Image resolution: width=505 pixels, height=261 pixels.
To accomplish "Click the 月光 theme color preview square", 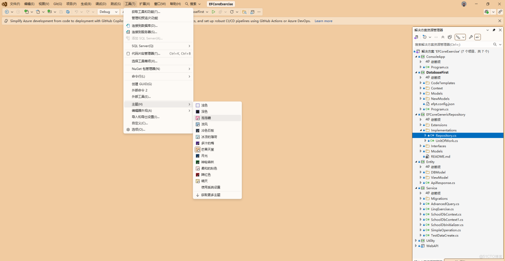I will click(x=197, y=155).
